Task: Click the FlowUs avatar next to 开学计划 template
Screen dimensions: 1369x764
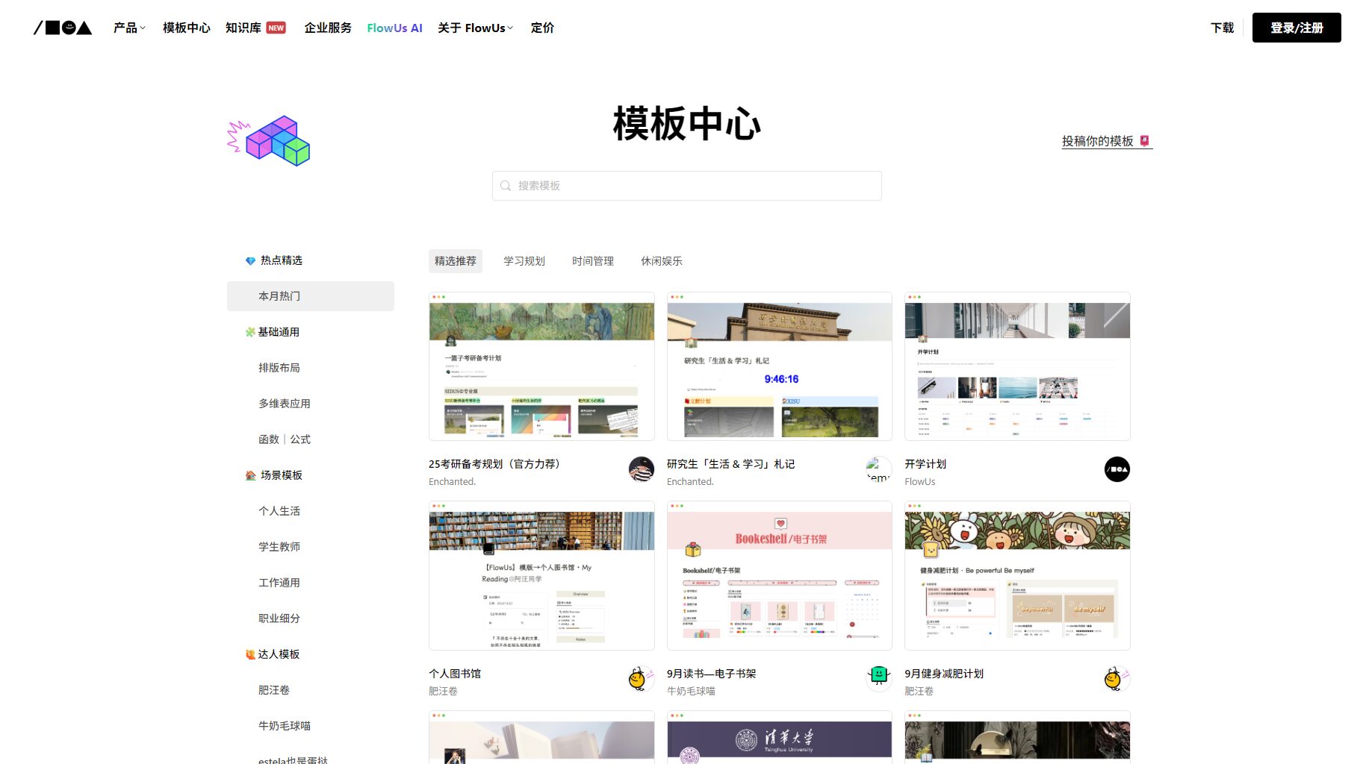Action: (x=1117, y=470)
